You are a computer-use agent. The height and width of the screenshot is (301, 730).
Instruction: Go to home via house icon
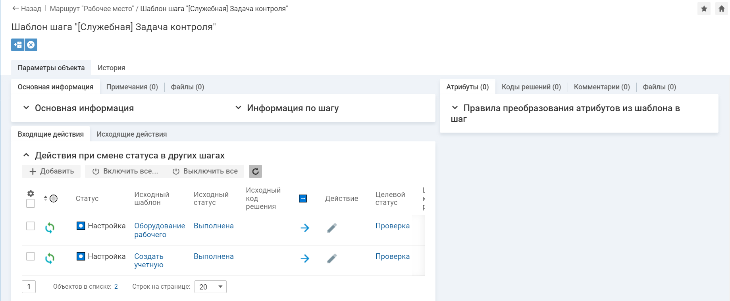click(x=721, y=9)
